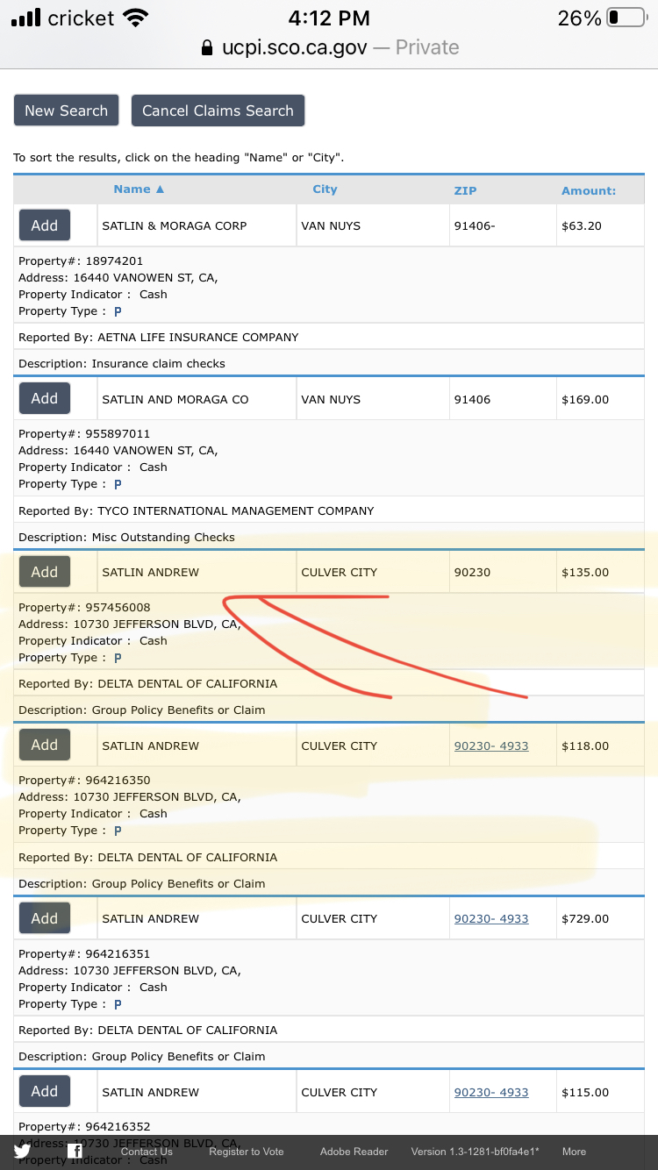The width and height of the screenshot is (658, 1170).
Task: Select Reported By: TYCO INTERNATIONAL MANAGEMENT COMPANY
Action: click(x=197, y=510)
